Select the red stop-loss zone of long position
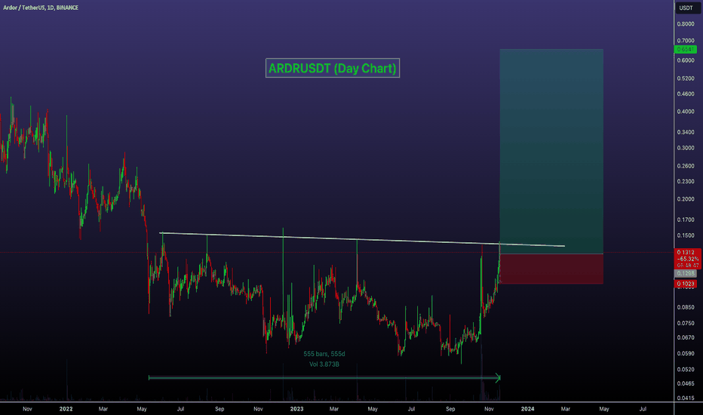Screen dimensions: 703x415 (x=551, y=269)
